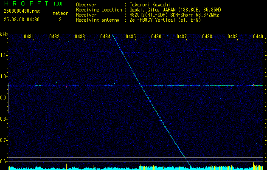Viewport: 267px width, 170px height.
Task: Click the meteor count value 31
Action: [x=61, y=20]
